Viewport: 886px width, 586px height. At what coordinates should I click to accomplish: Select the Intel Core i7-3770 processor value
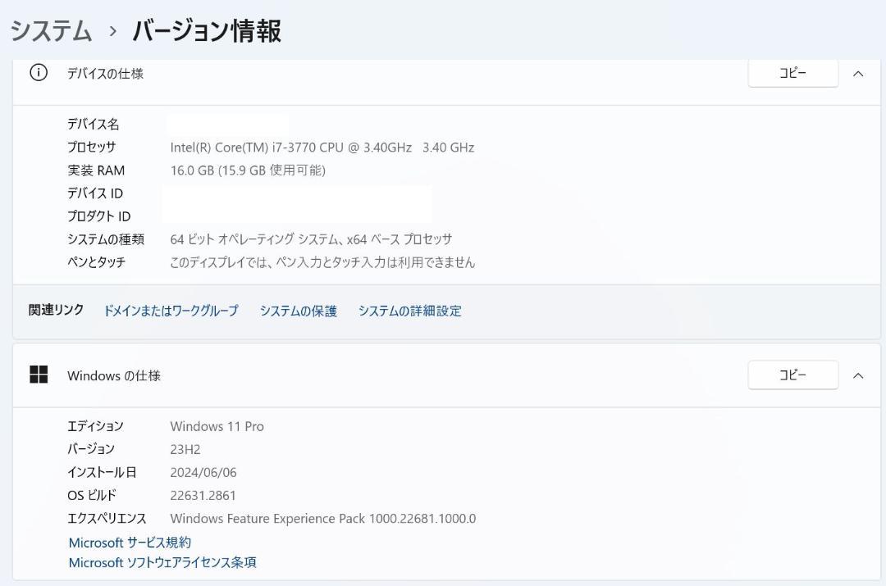(x=322, y=148)
